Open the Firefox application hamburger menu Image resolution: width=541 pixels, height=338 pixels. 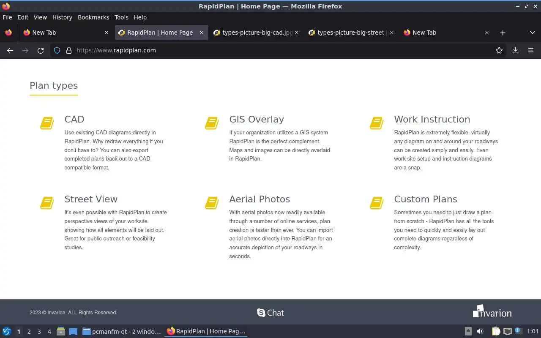(531, 50)
